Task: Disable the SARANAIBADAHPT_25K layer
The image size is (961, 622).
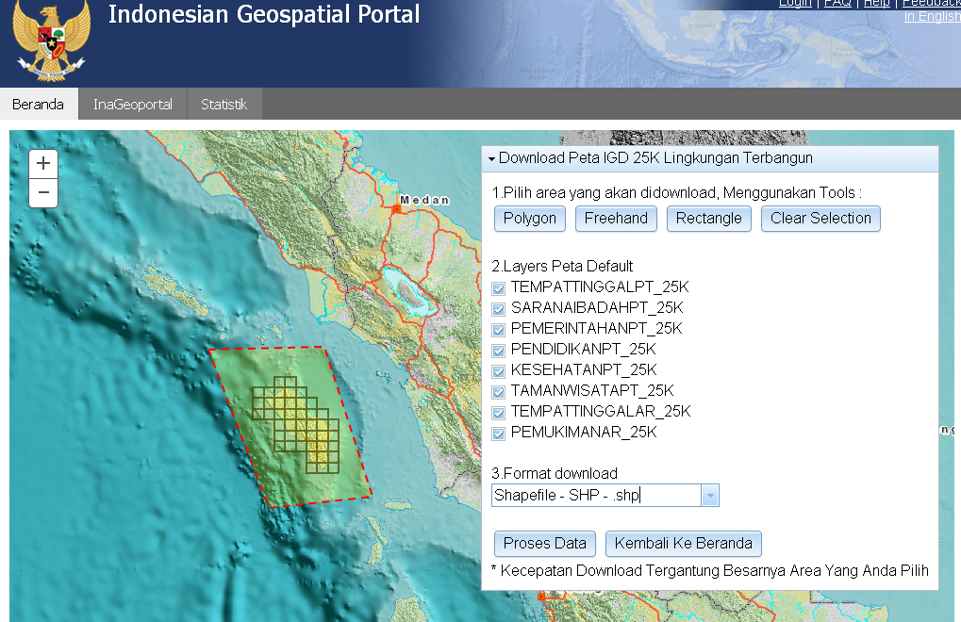Action: pos(497,311)
